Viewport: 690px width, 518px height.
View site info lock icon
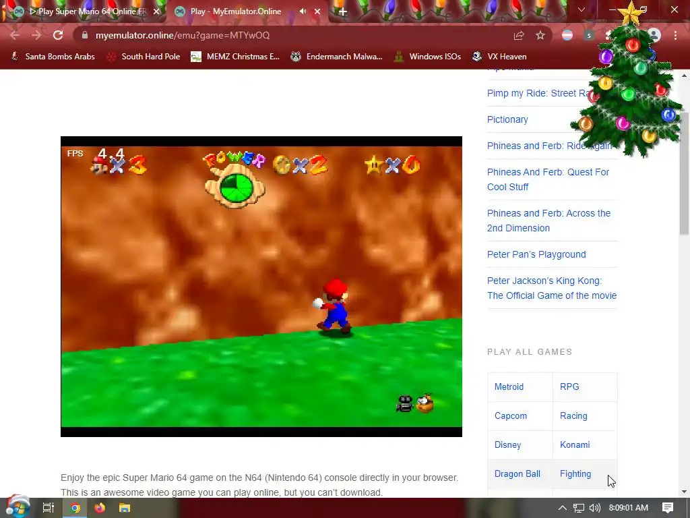point(85,35)
